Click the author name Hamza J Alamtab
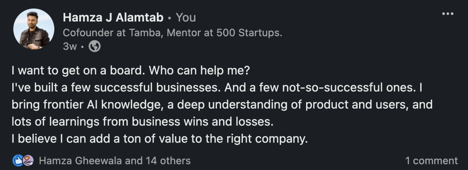This screenshot has height=170, width=468. click(113, 17)
